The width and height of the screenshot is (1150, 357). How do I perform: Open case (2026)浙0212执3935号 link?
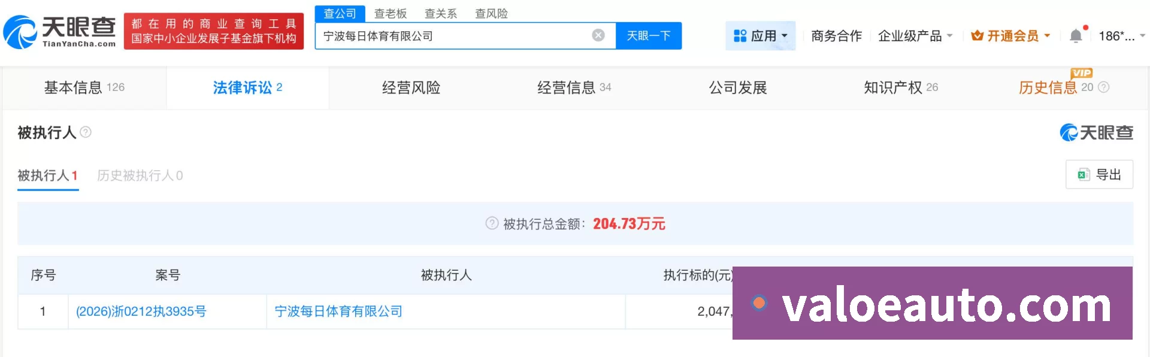tap(141, 311)
